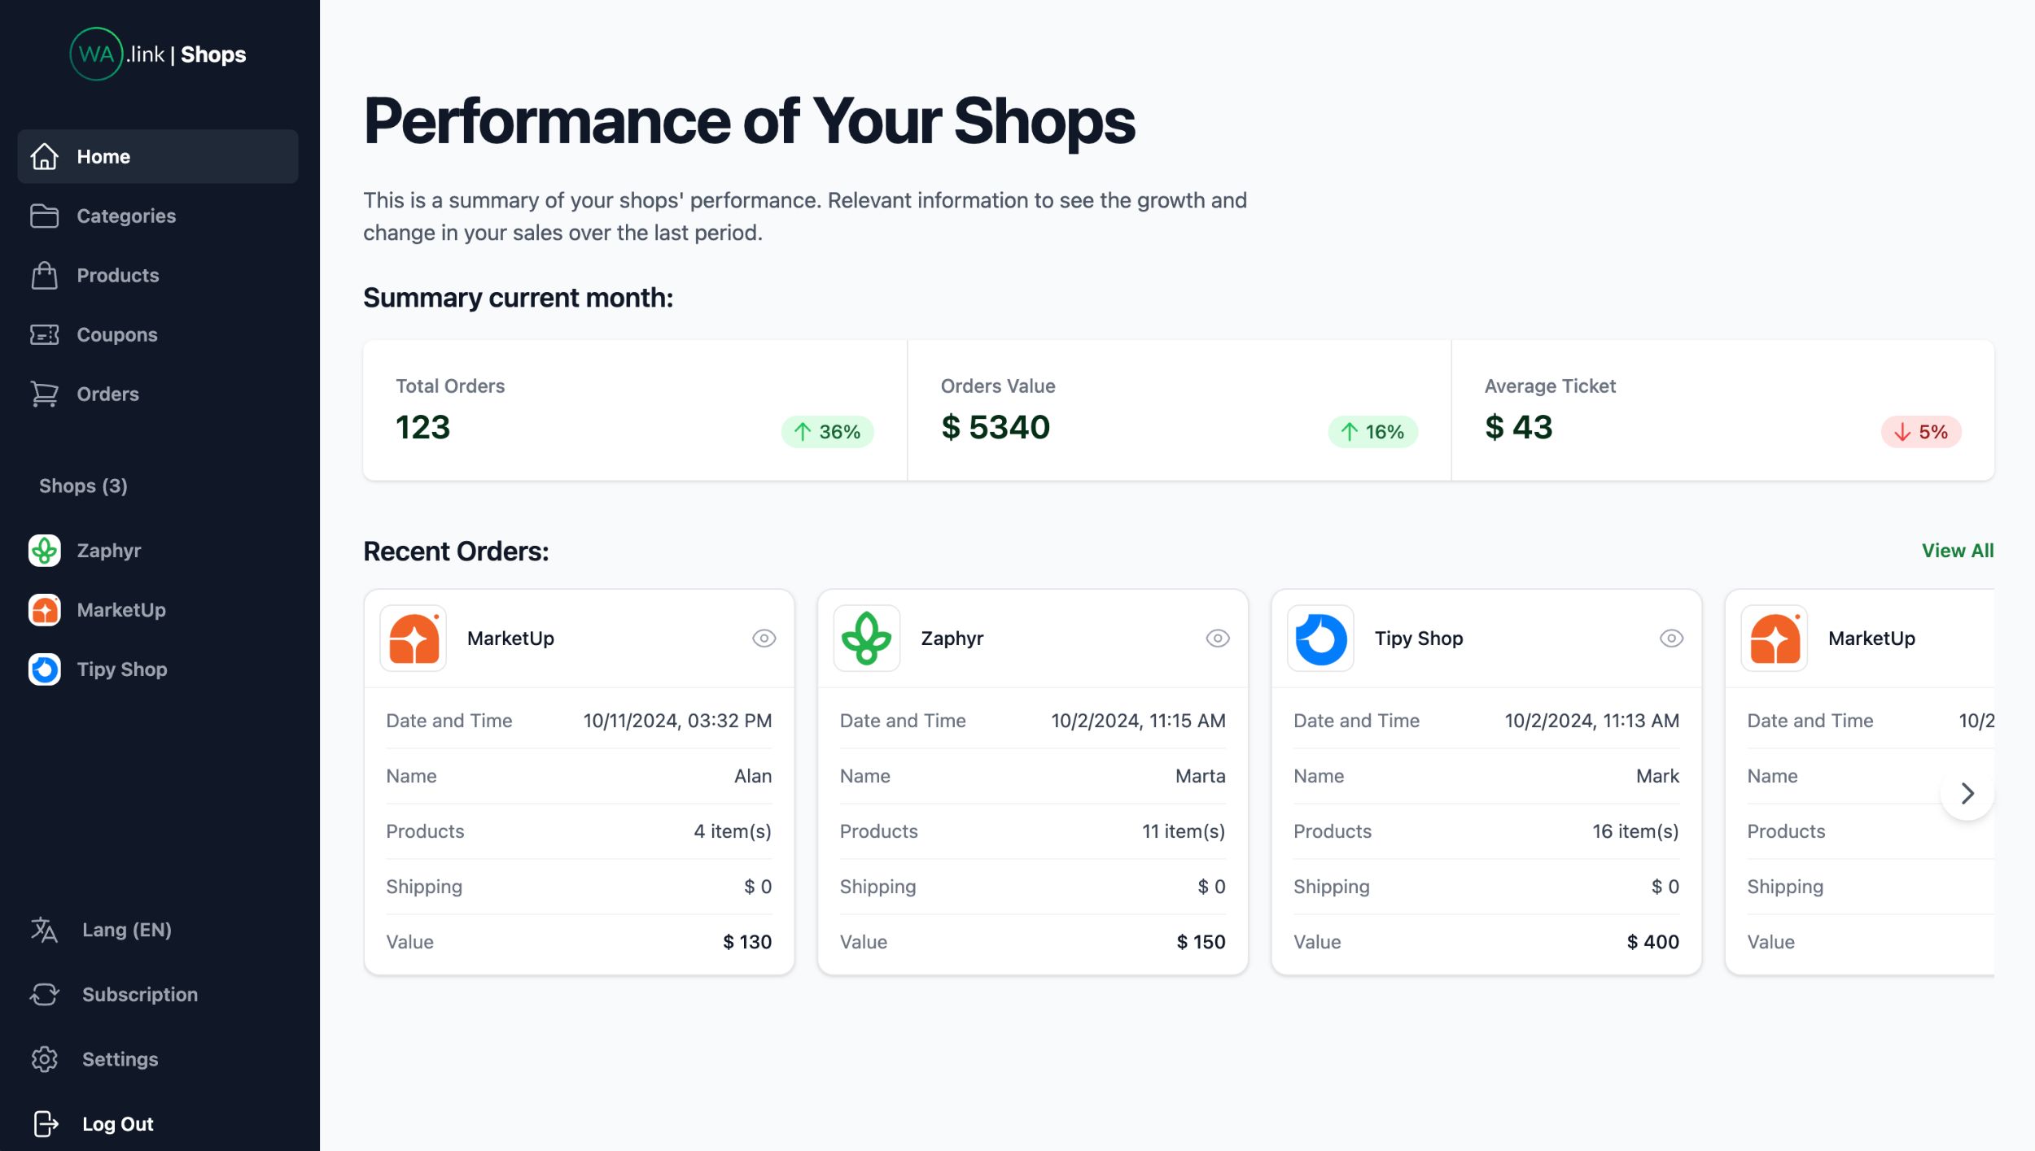
Task: Go to Subscription menu item
Action: [x=139, y=994]
